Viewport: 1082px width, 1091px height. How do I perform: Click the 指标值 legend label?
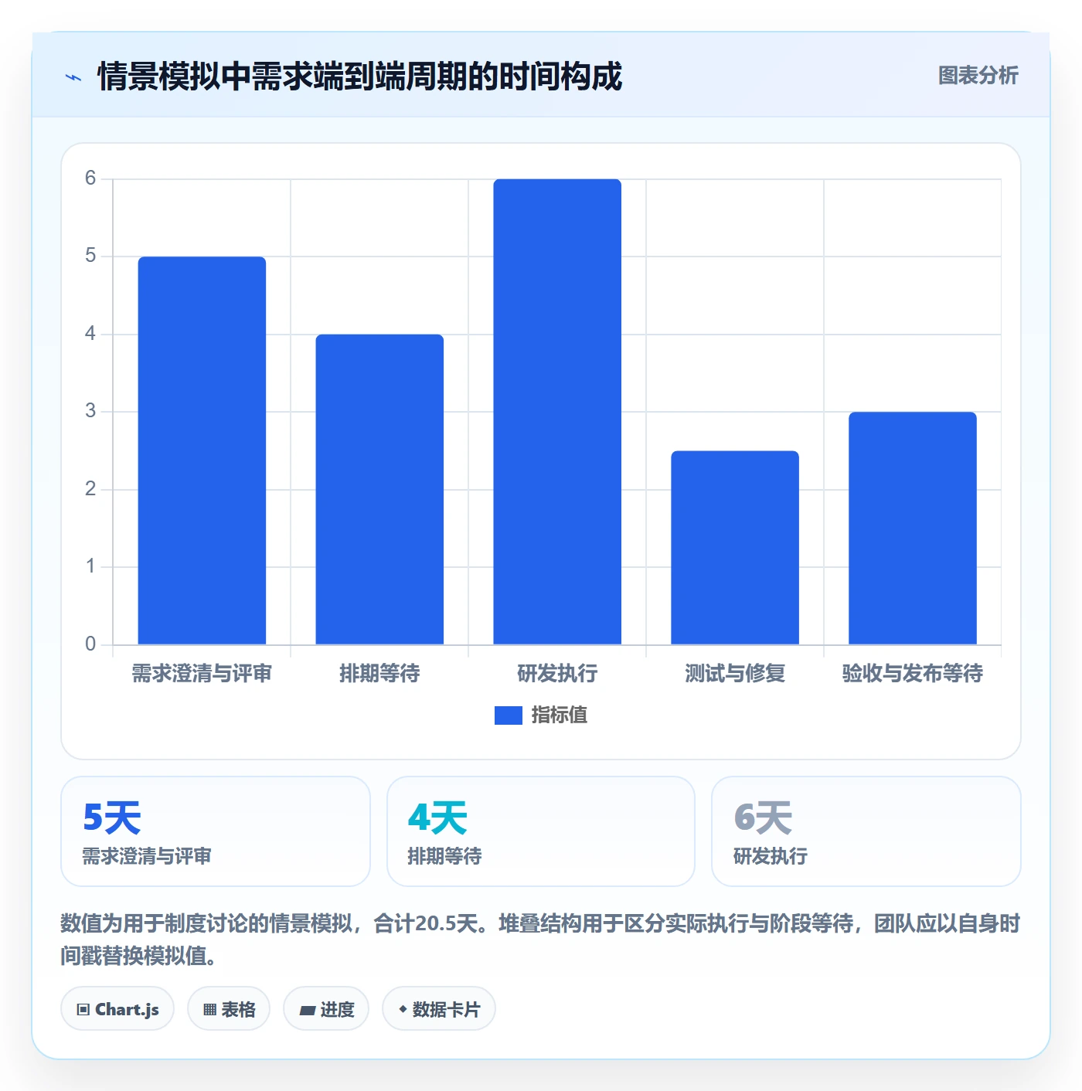pos(560,715)
